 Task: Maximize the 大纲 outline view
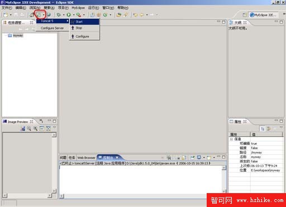pos(281,22)
